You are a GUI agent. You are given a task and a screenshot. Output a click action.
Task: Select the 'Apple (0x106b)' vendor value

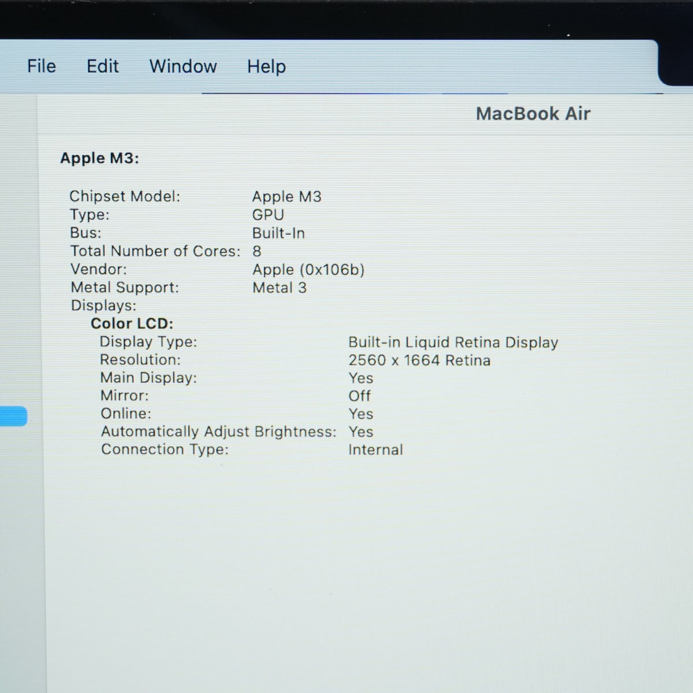(x=308, y=270)
